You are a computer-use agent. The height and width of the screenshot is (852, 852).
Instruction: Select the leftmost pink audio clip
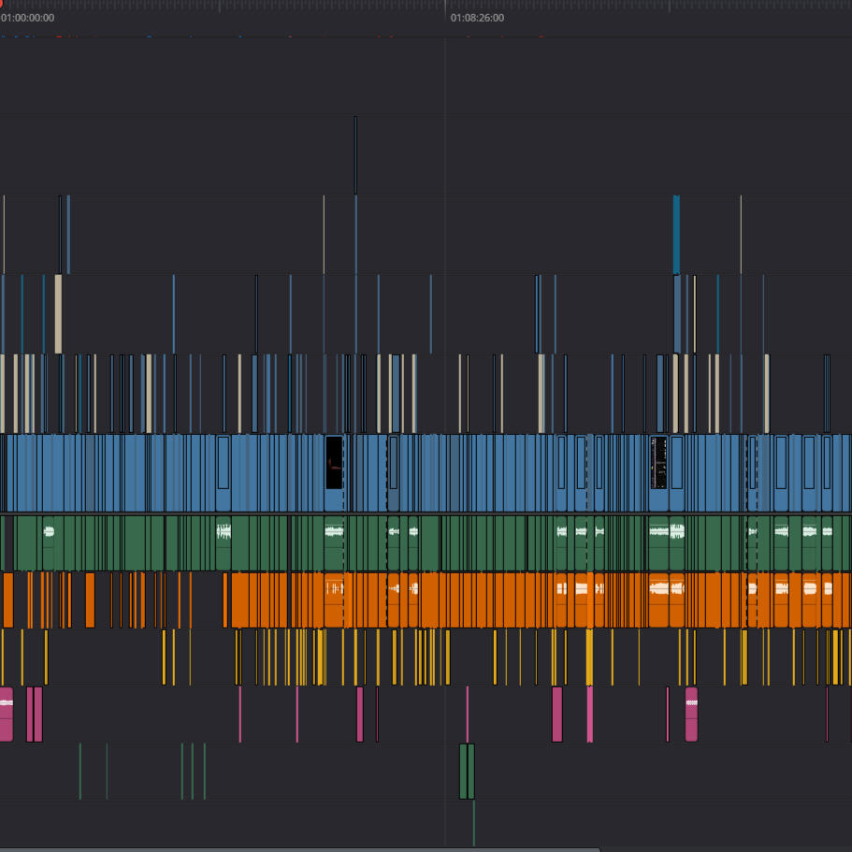point(6,715)
